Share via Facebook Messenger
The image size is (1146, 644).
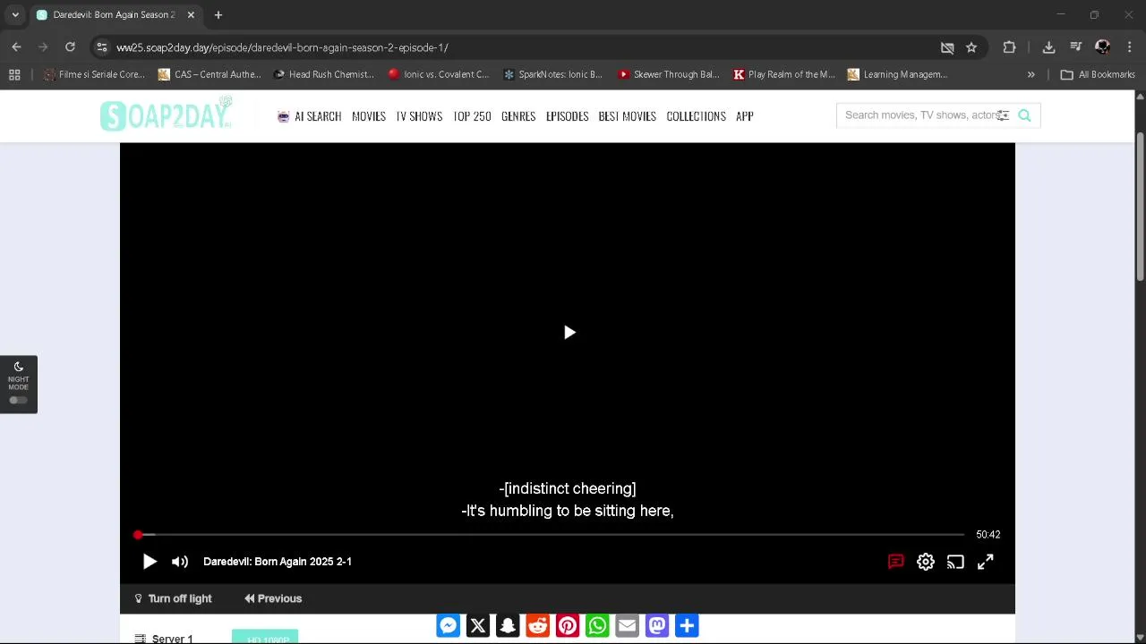coord(449,626)
